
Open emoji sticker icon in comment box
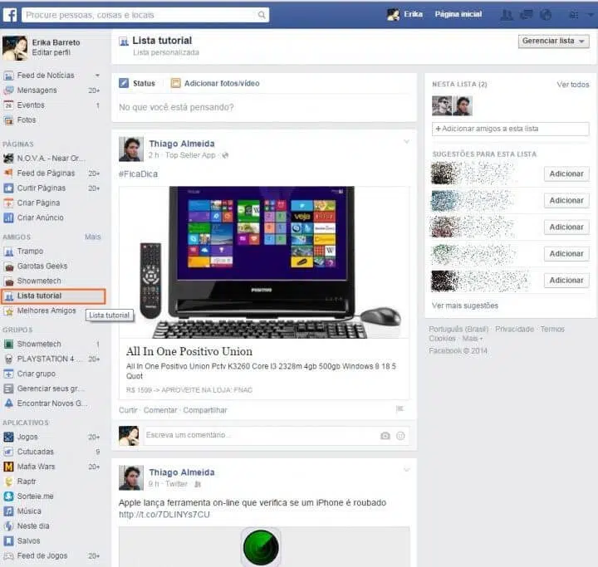[400, 436]
